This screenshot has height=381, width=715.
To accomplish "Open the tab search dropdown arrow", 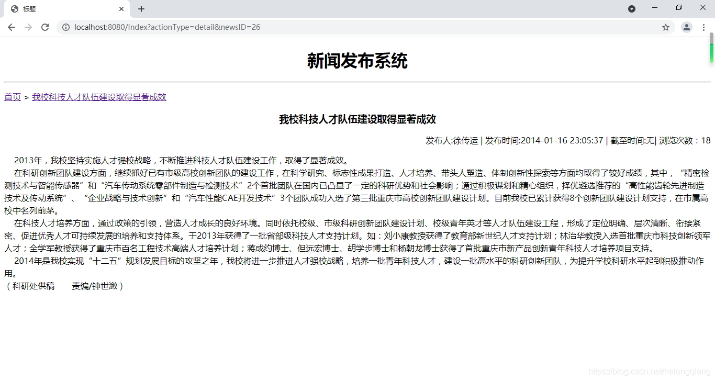I will [632, 9].
